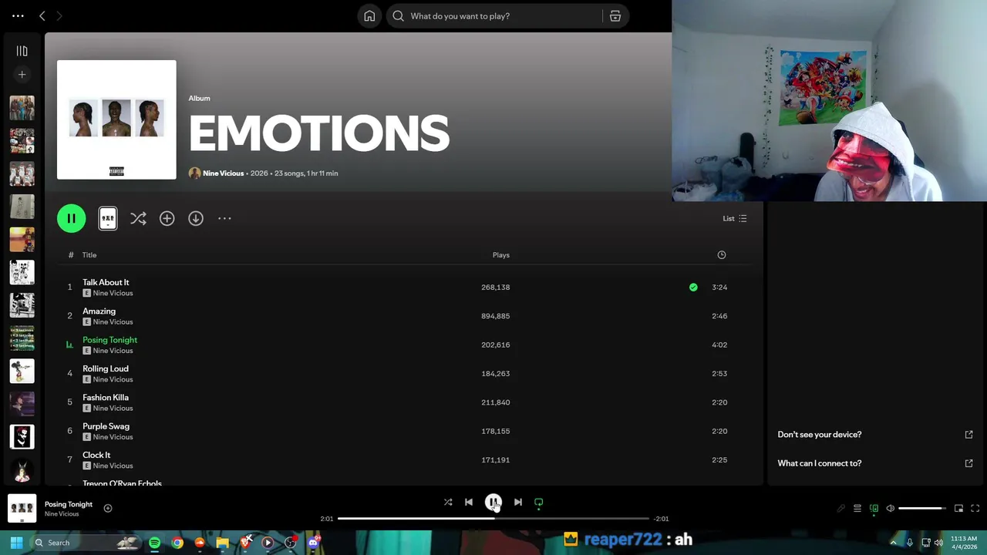Expand Your Library sidebar
987x555 pixels.
(22, 51)
